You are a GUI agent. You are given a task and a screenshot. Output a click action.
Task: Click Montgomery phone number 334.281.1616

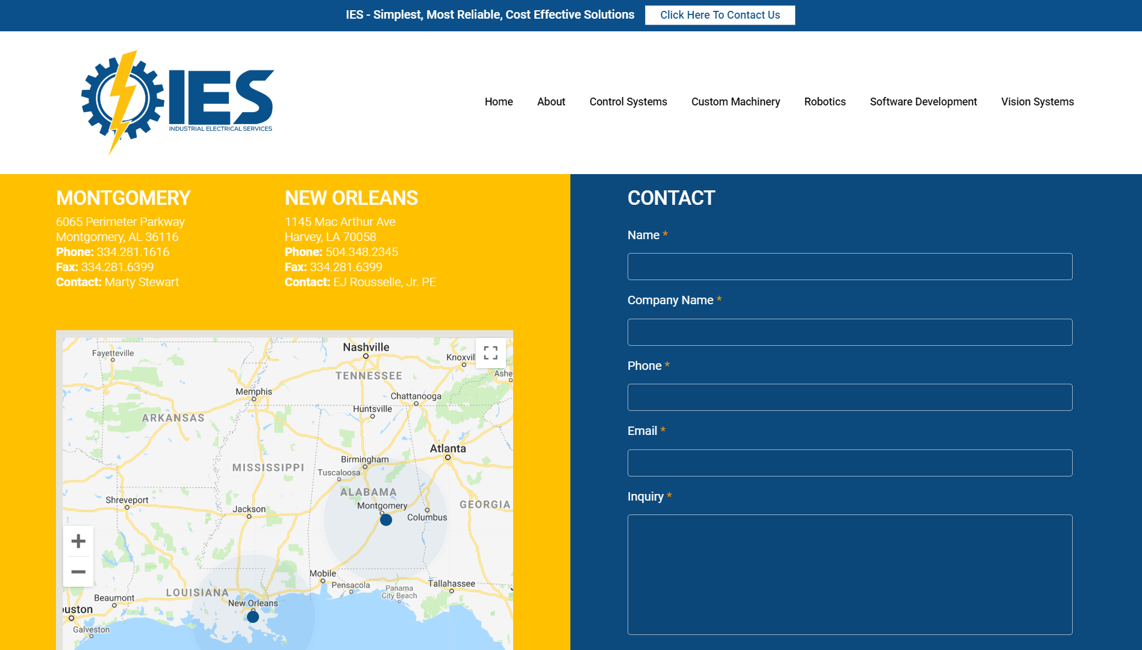point(133,252)
